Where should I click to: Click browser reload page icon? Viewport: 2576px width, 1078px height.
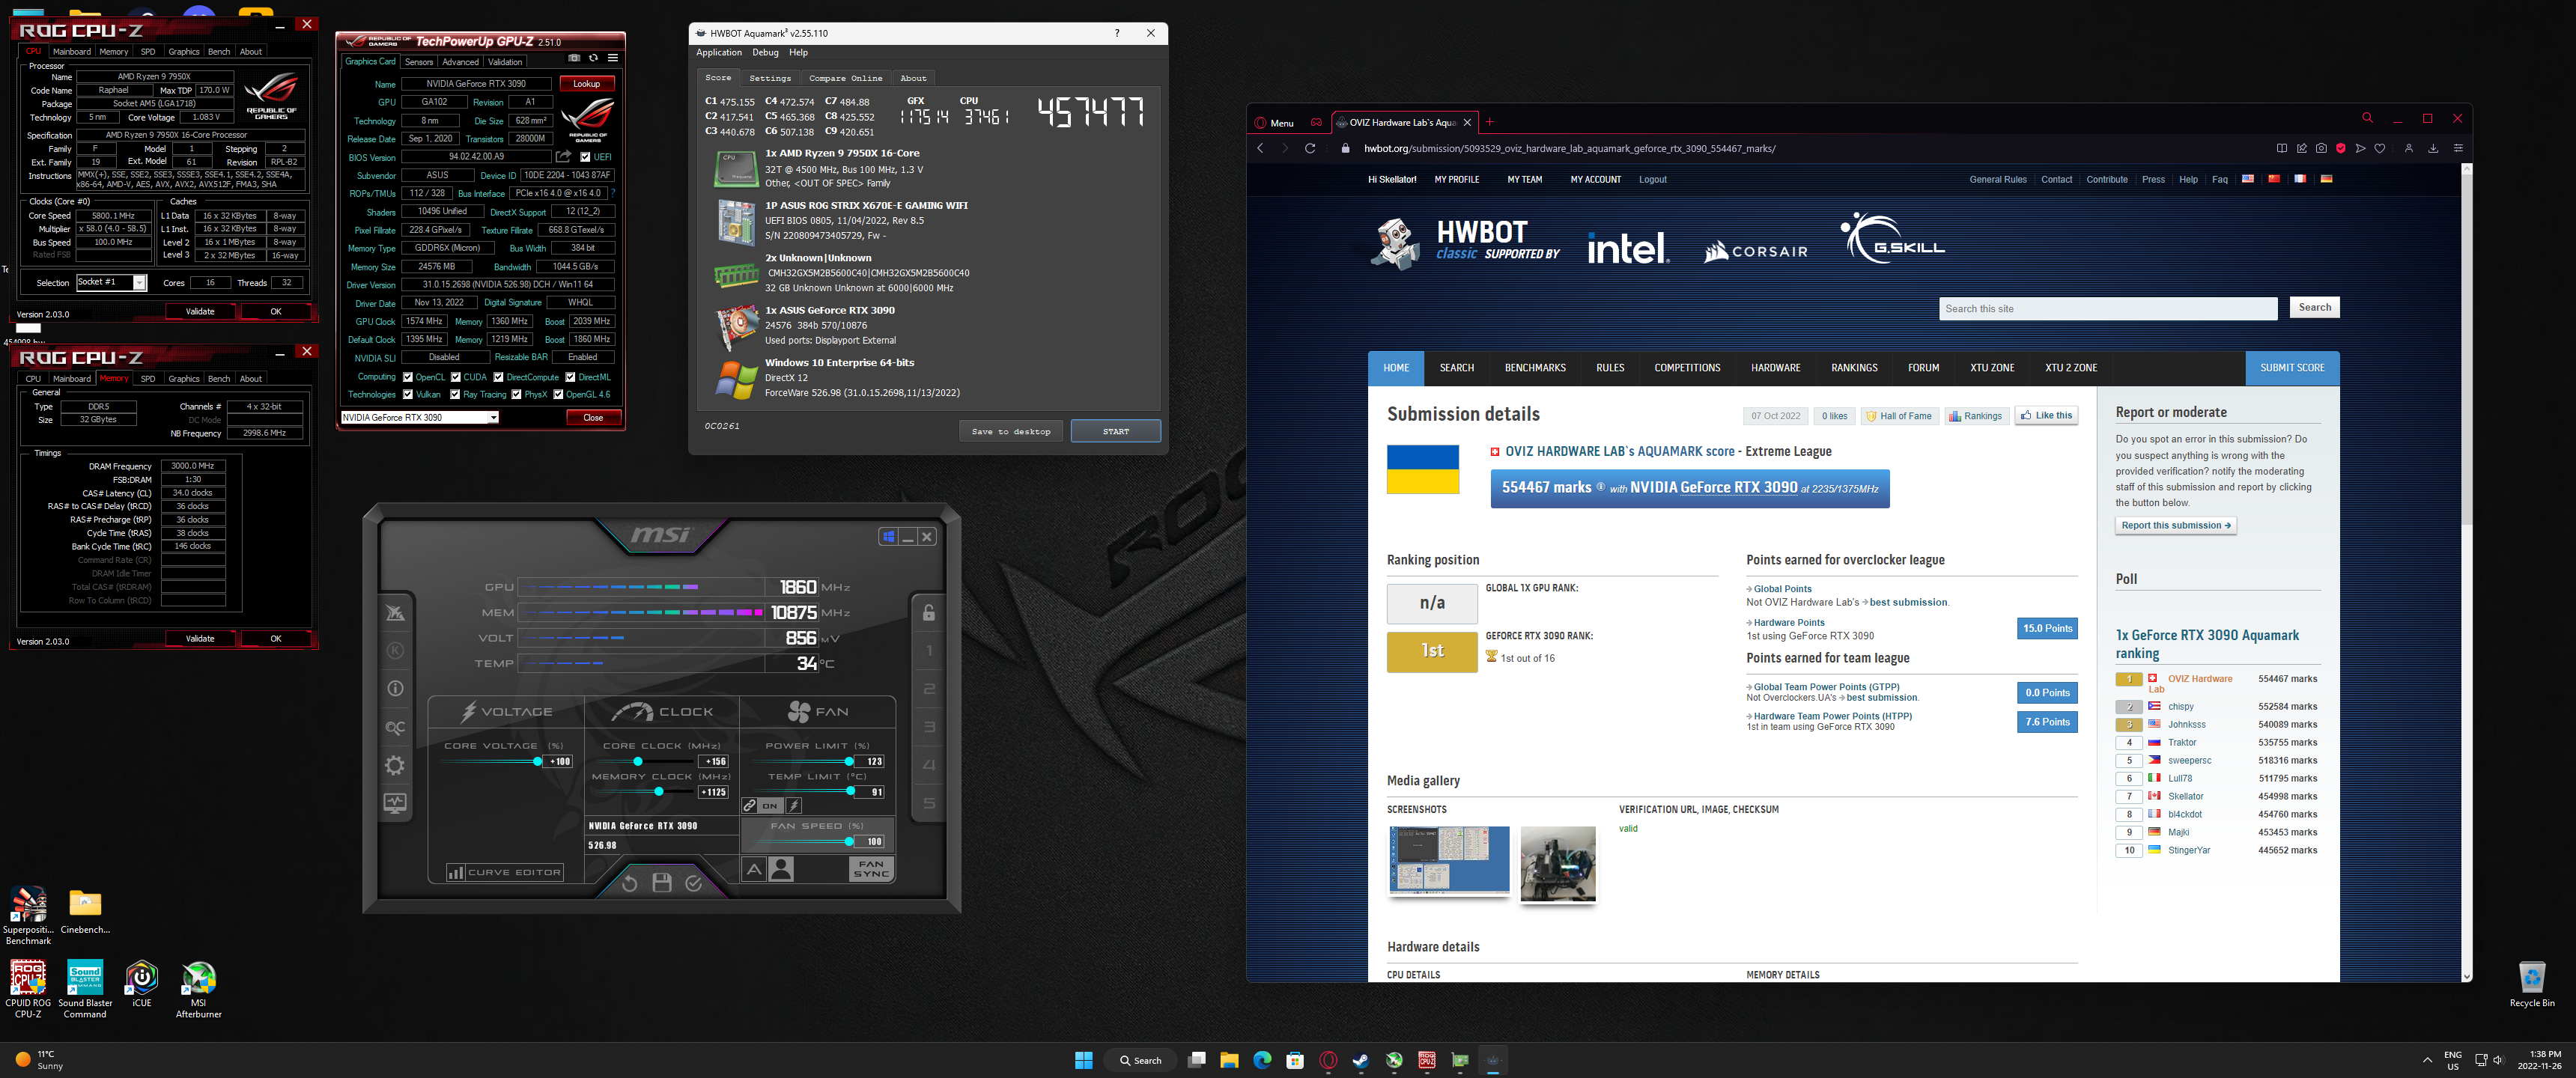(1310, 148)
